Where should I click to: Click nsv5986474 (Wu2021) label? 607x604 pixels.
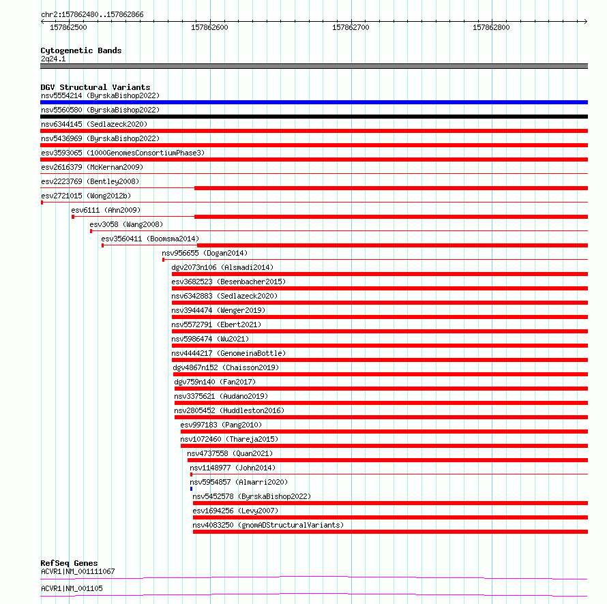click(x=210, y=339)
